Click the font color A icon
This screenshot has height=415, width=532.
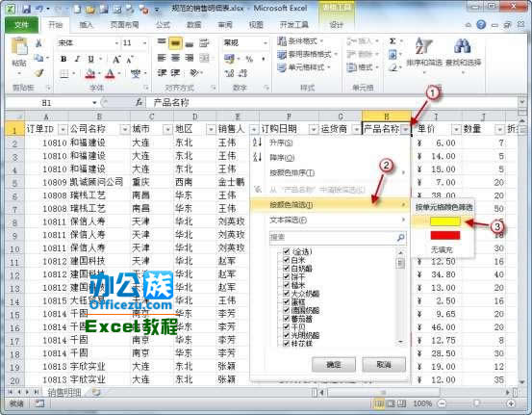tap(111, 73)
